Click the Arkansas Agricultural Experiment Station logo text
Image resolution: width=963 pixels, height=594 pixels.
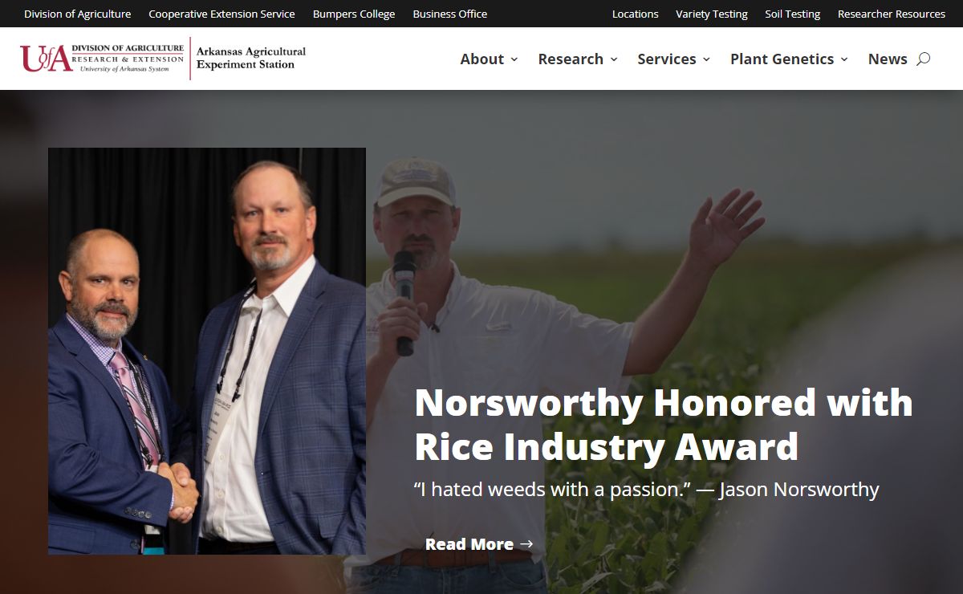point(251,59)
